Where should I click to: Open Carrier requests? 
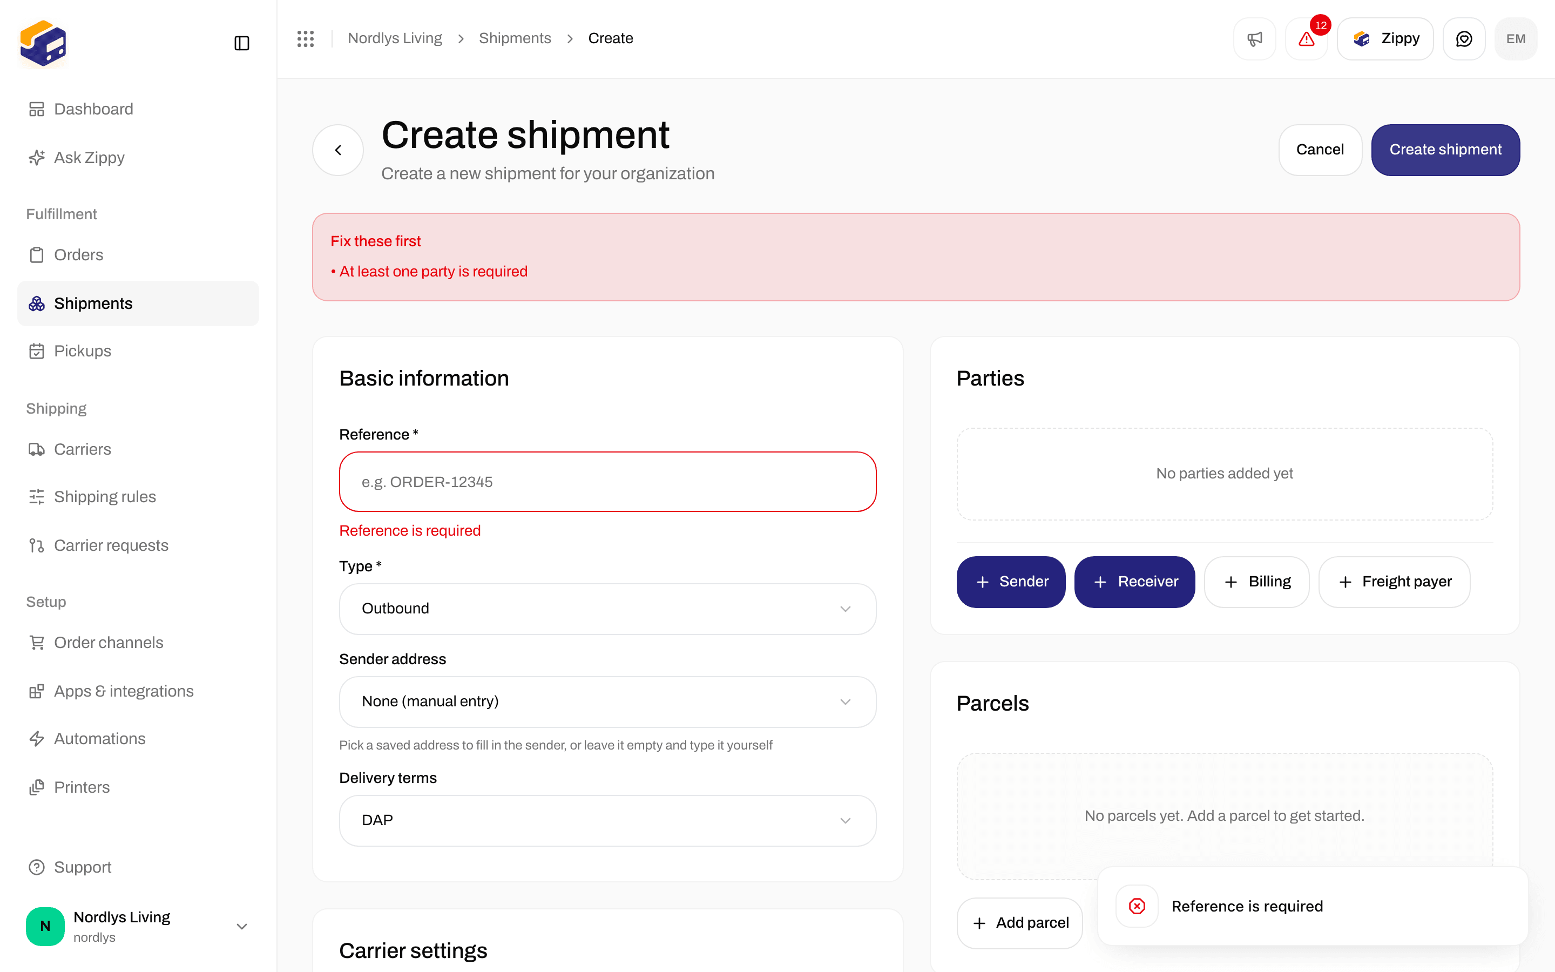coord(138,545)
